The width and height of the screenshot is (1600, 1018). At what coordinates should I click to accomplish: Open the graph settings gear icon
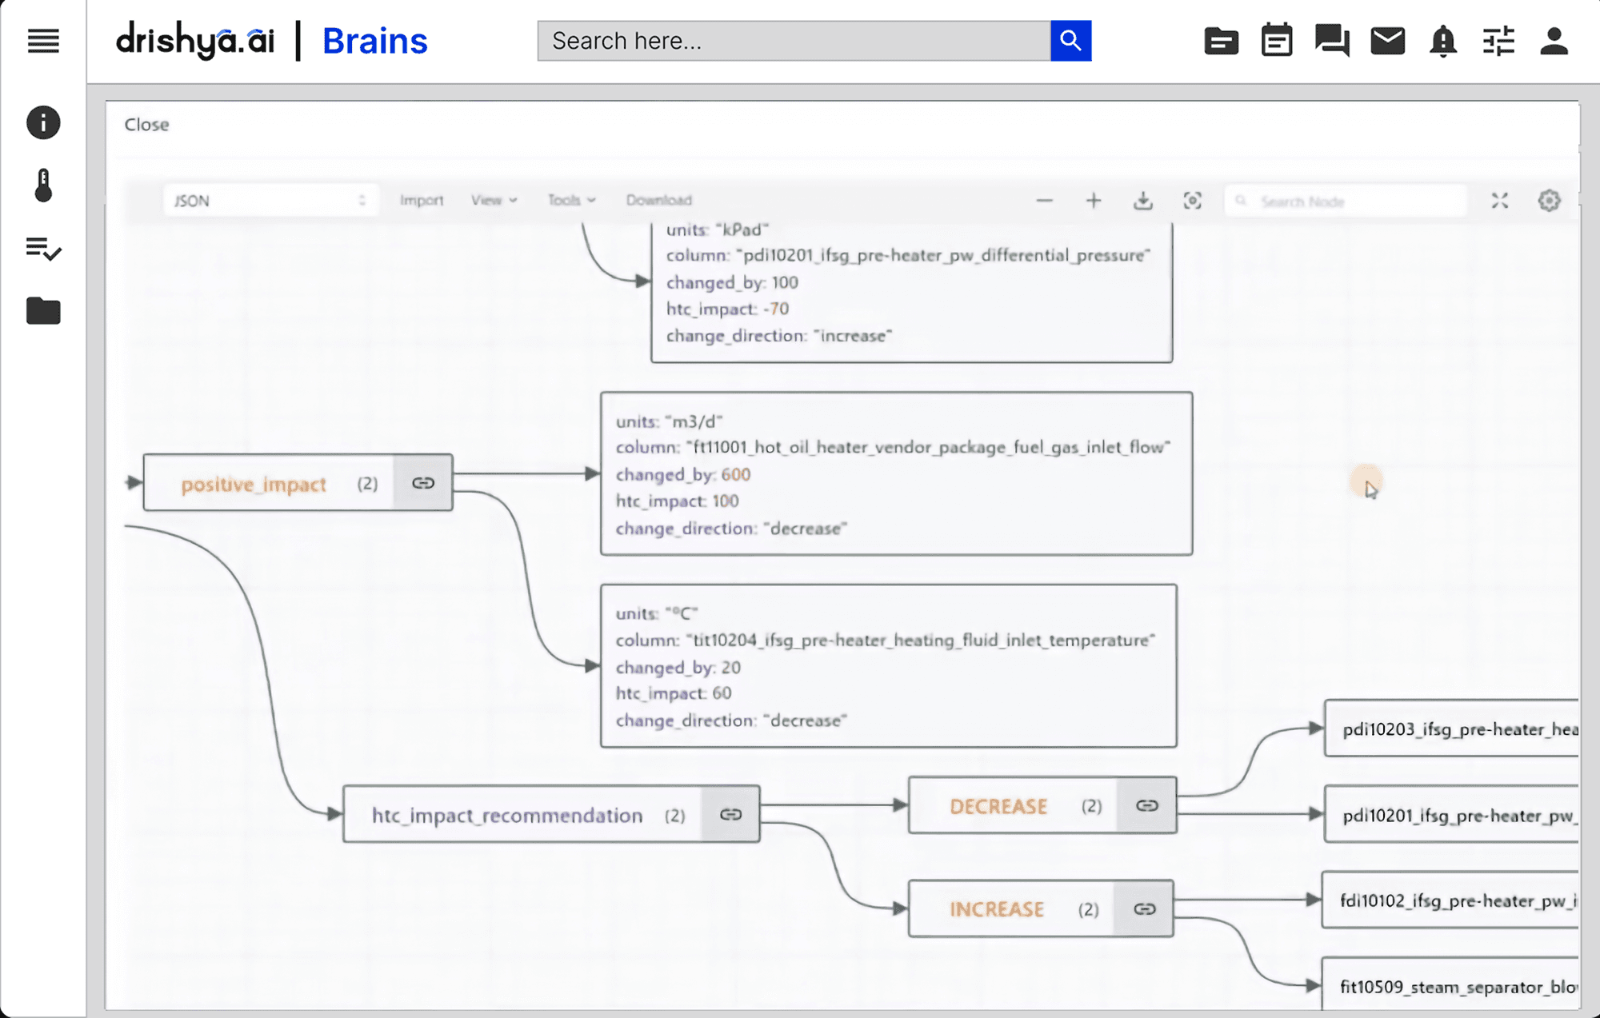1550,201
